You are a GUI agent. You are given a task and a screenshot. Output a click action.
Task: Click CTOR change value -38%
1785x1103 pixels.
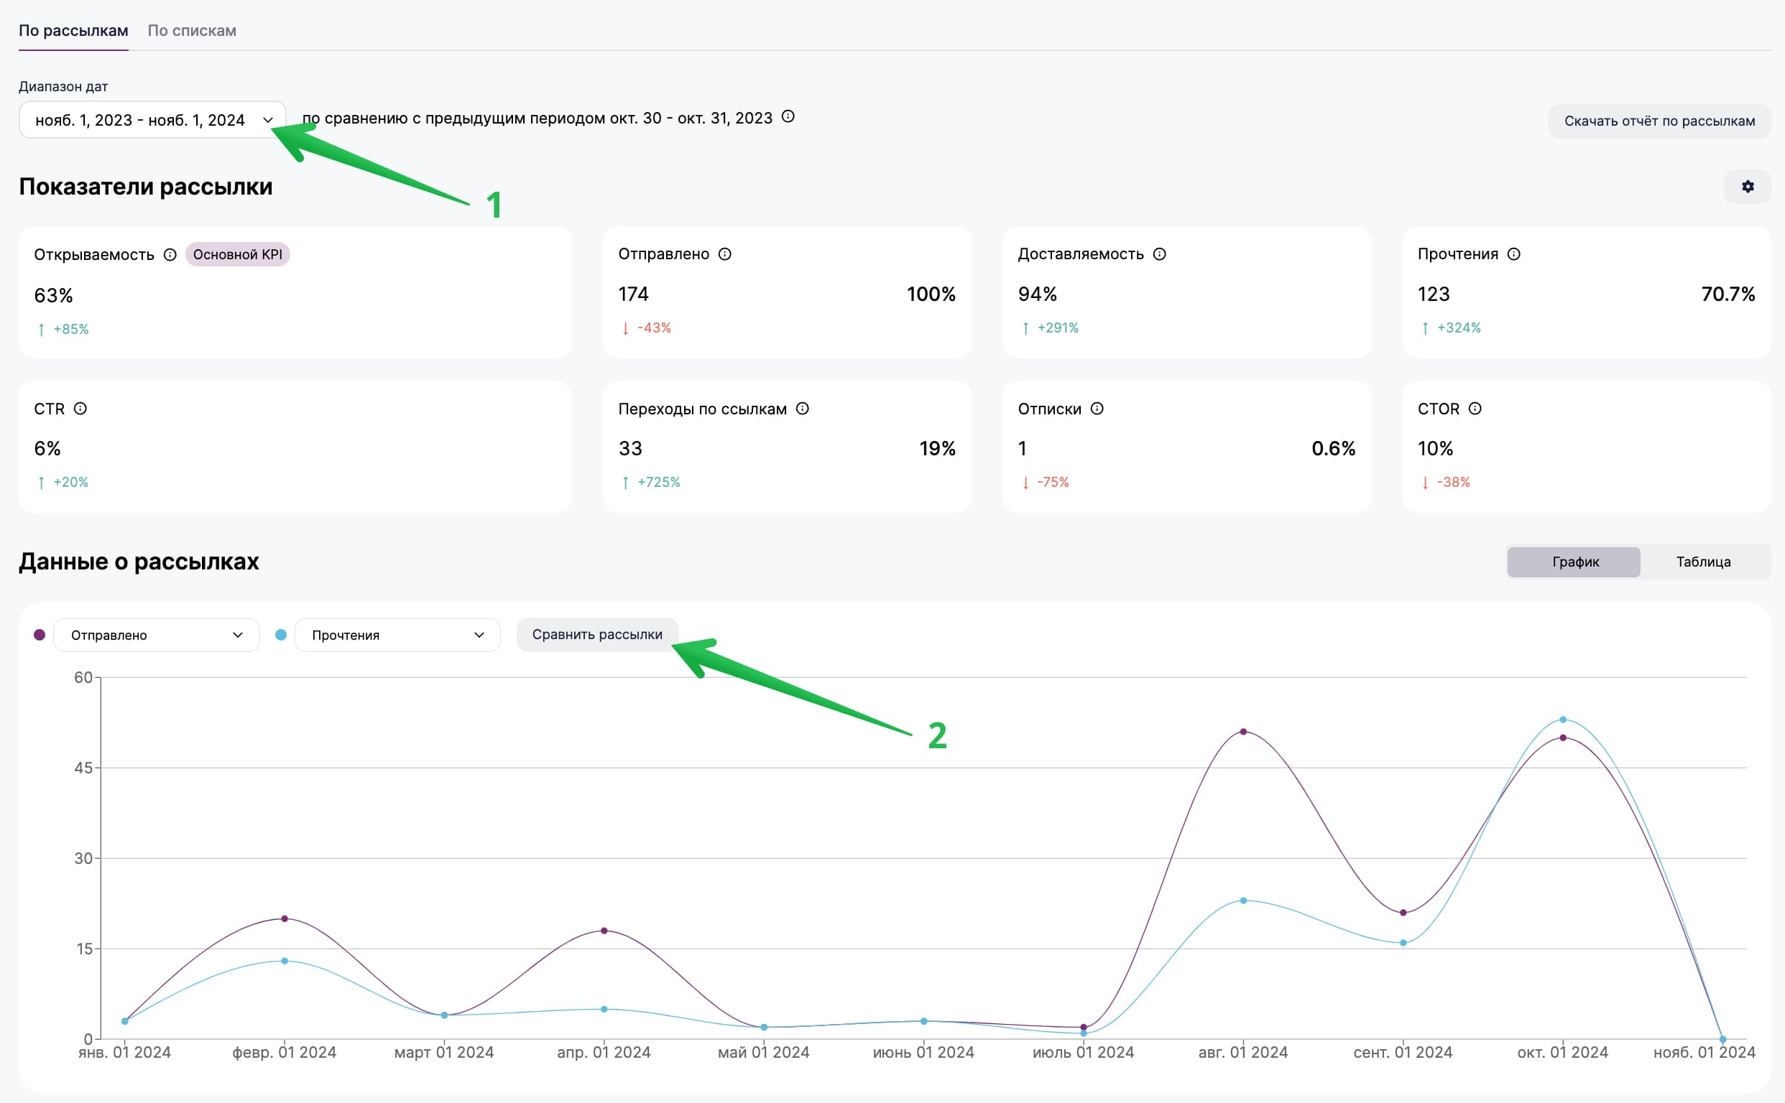[1454, 482]
